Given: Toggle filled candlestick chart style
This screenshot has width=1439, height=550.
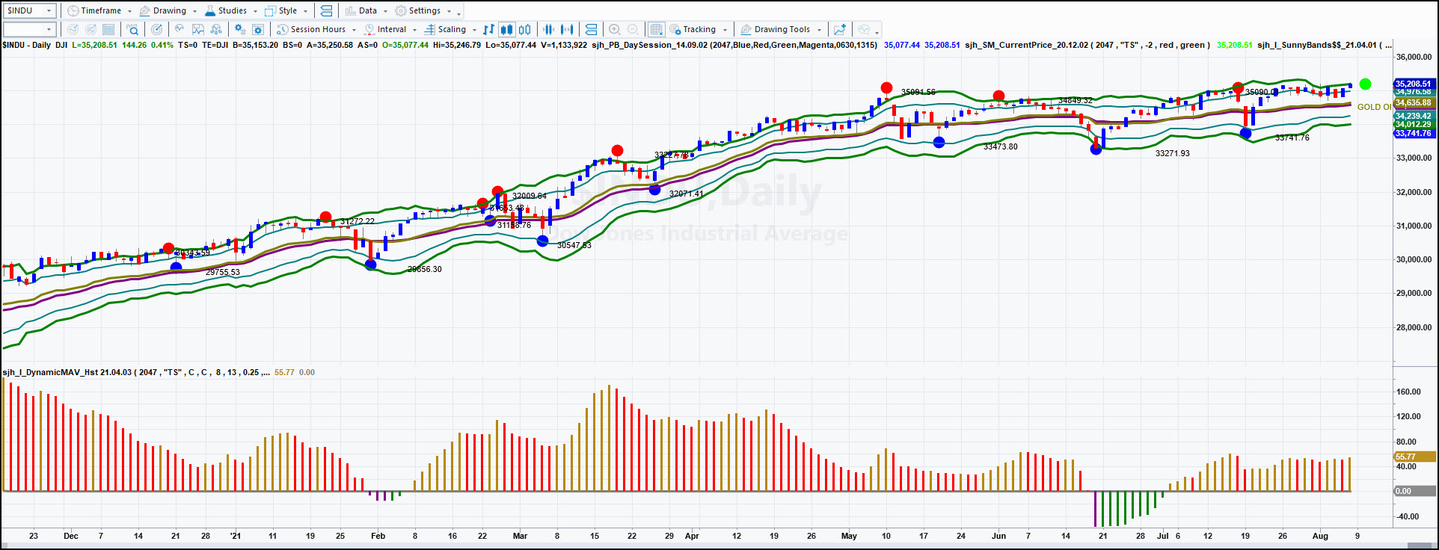Looking at the screenshot, I should pos(507,29).
